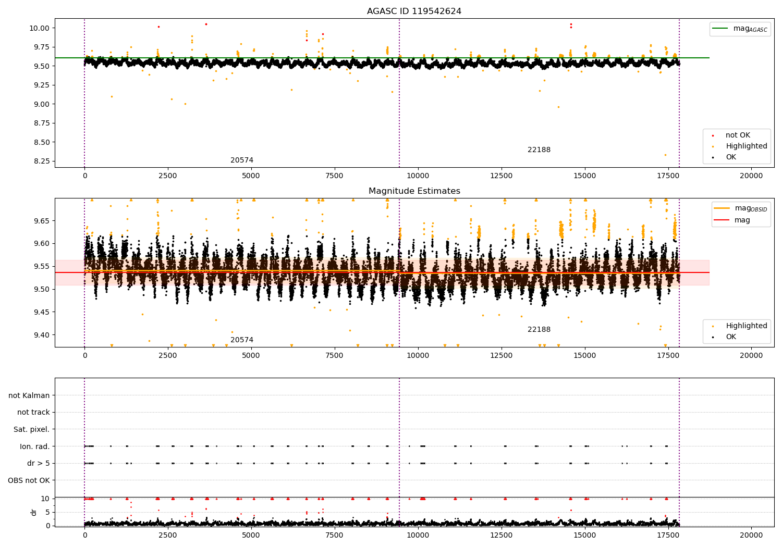Select the black OK legend marker in top plot
This screenshot has height=547, width=782.
tap(713, 157)
